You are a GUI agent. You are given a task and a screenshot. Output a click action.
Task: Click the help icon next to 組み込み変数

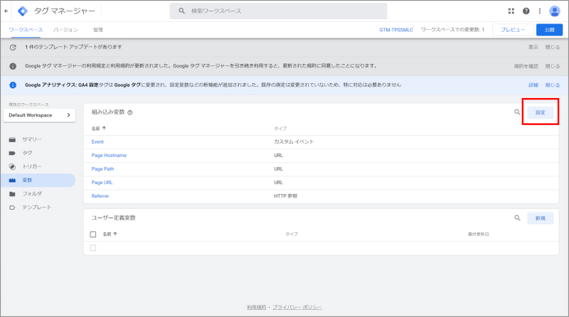click(x=130, y=112)
